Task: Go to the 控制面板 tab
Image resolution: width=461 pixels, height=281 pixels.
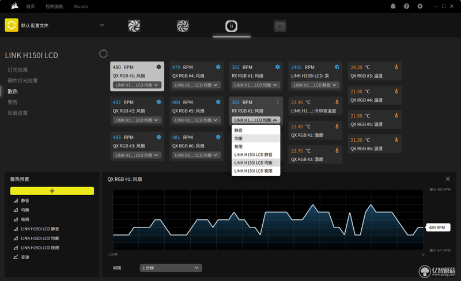Action: tap(54, 6)
